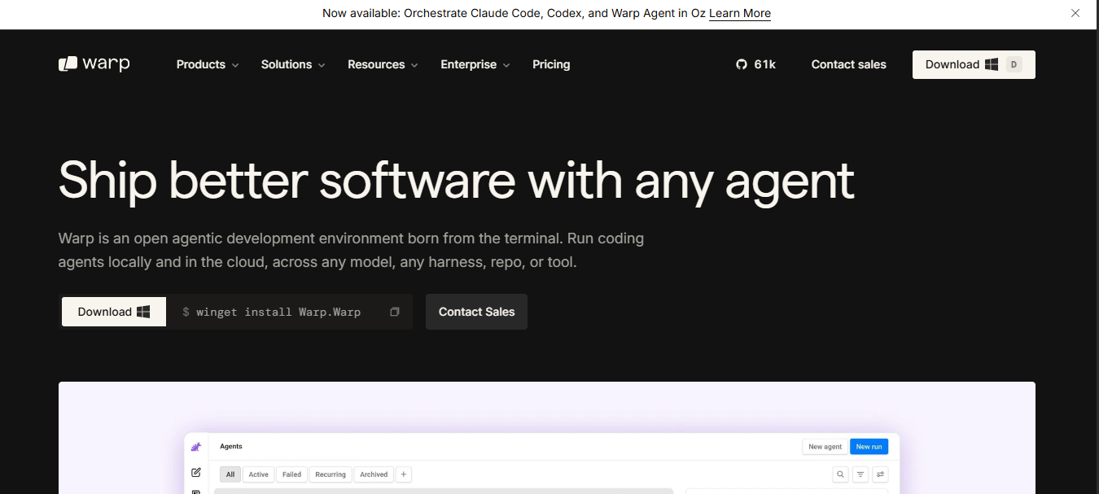The height and width of the screenshot is (494, 1099).
Task: Copy the winget install command
Action: 395,312
